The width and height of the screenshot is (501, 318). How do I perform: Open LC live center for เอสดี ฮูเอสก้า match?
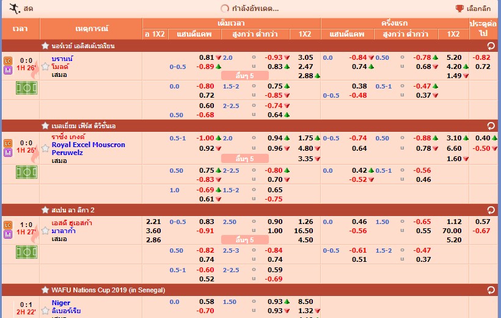pyautogui.click(x=8, y=225)
